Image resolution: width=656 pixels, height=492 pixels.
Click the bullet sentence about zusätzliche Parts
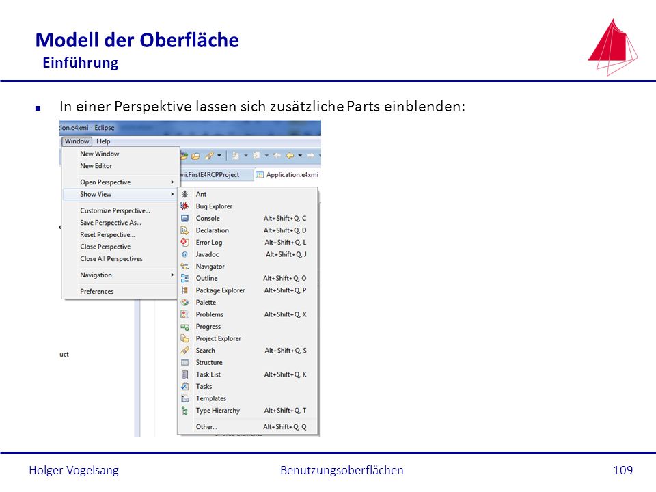point(262,107)
